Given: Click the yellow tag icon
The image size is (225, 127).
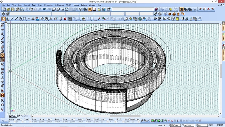Looking at the screenshot, I should (171, 9).
